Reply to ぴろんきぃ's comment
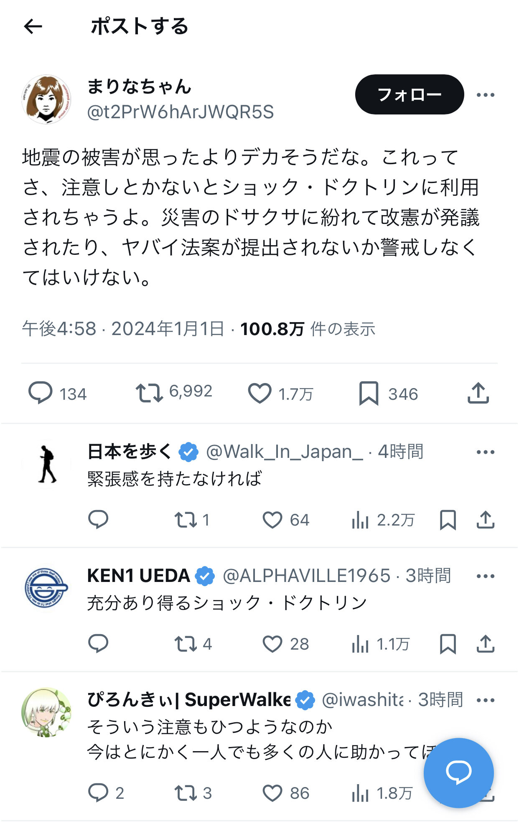The image size is (519, 823). [99, 793]
